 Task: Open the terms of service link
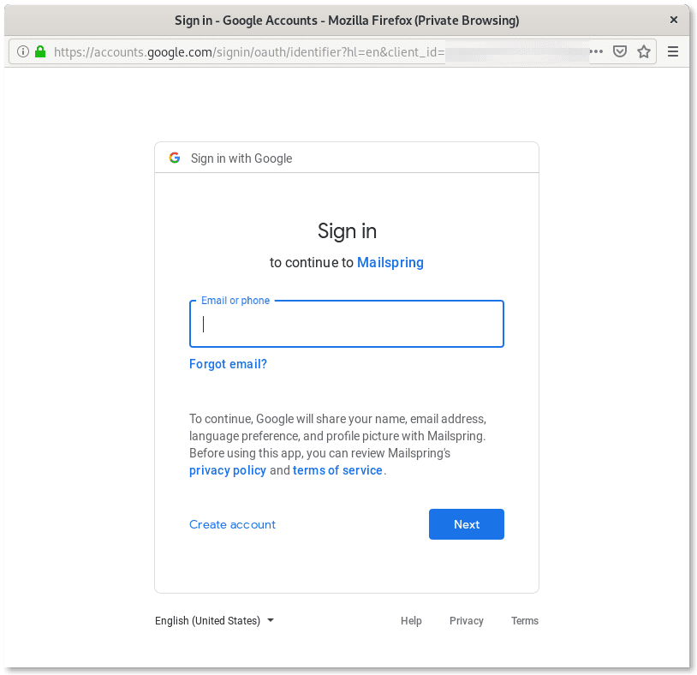(x=337, y=470)
